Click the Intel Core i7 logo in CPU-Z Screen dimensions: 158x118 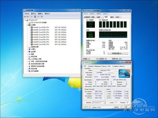(x=124, y=73)
